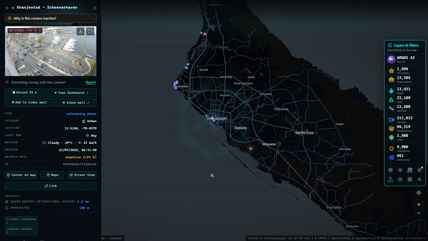Expand 'Why is this camera inactive?'
Viewport: 428px width, 241px height.
click(51, 18)
